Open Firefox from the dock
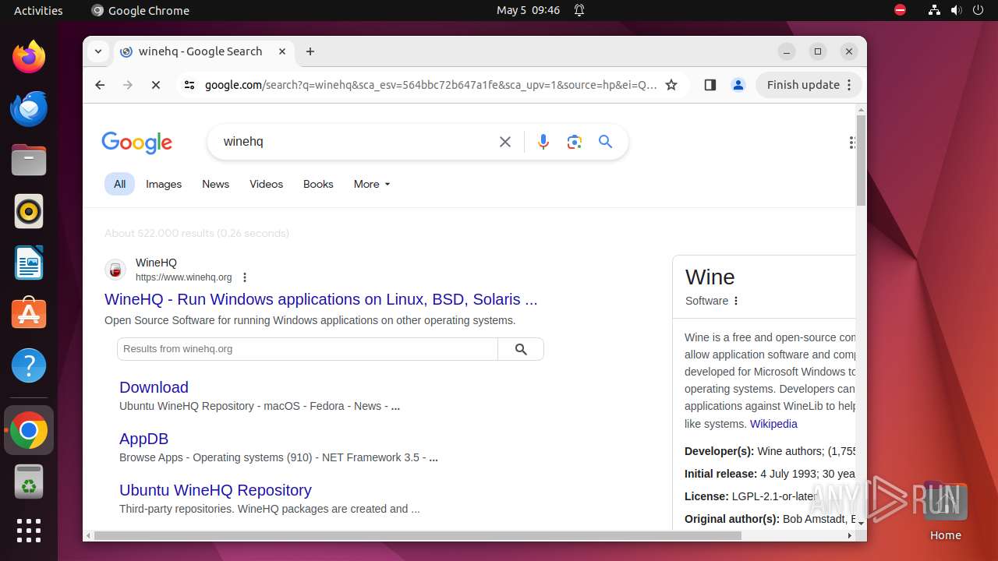 tap(29, 57)
